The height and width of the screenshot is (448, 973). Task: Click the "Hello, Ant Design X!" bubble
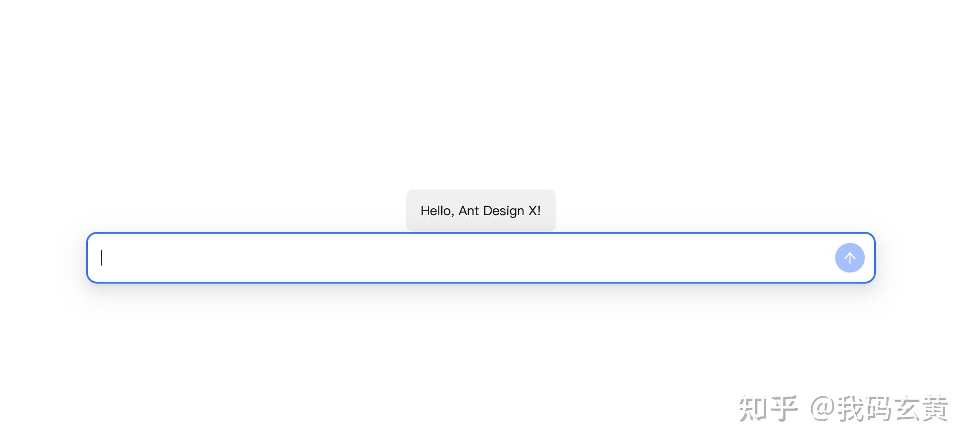(480, 211)
